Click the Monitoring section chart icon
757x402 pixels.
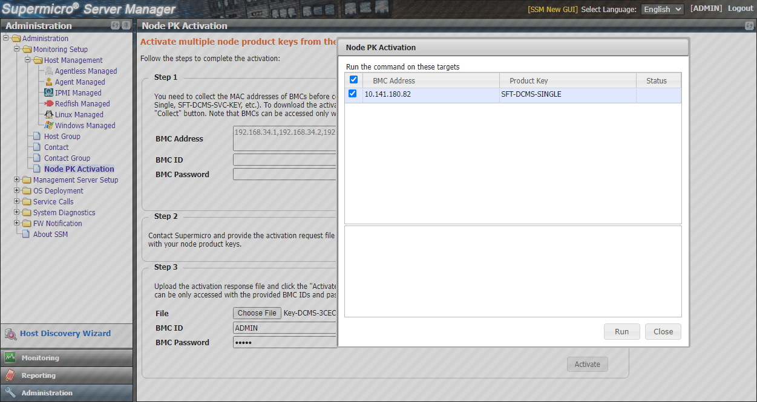[x=11, y=357]
